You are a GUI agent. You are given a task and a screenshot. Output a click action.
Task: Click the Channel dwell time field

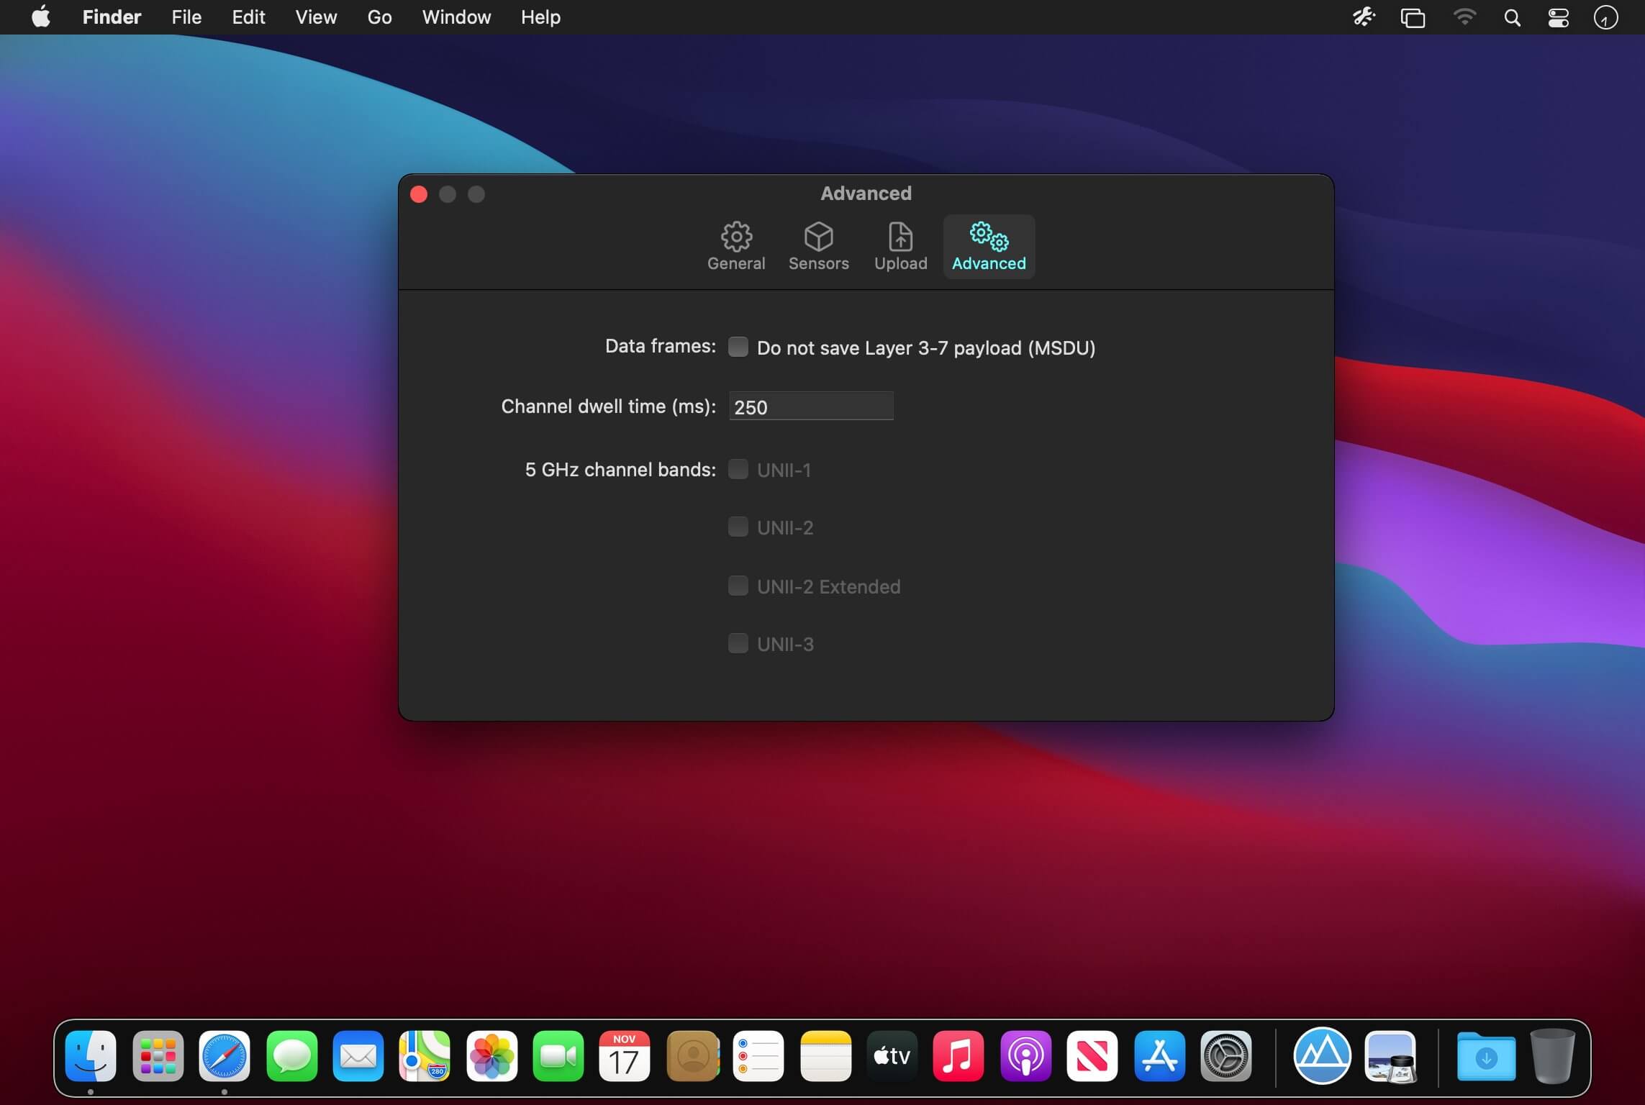(811, 407)
